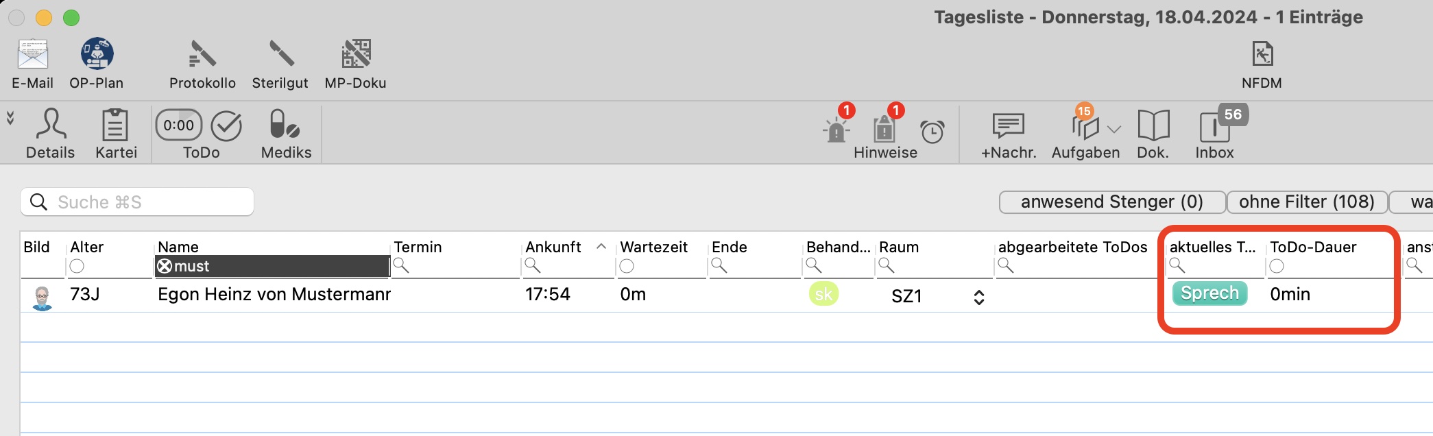Open the SZ1 room selector stepper
1433x436 pixels.
pos(979,297)
